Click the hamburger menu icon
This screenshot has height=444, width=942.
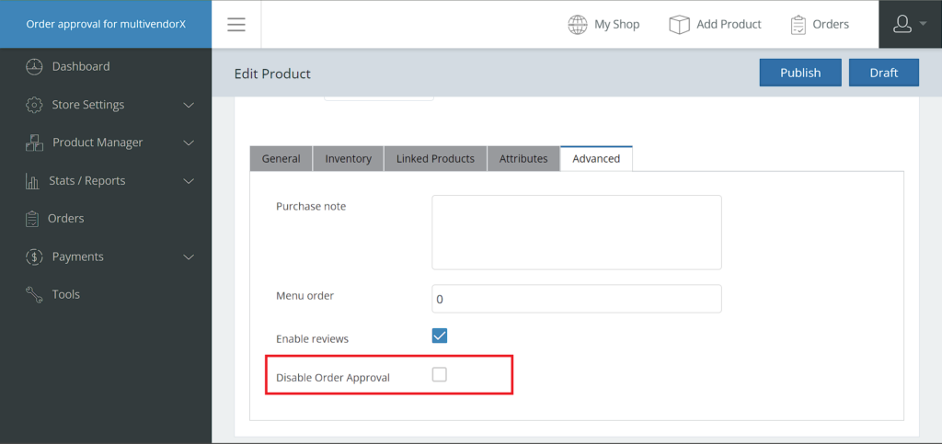tap(236, 25)
